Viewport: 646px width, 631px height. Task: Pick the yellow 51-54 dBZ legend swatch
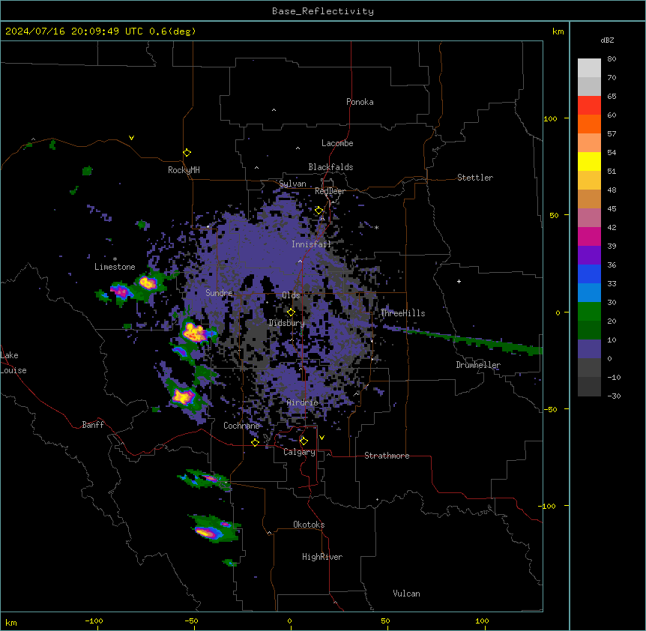(x=589, y=161)
